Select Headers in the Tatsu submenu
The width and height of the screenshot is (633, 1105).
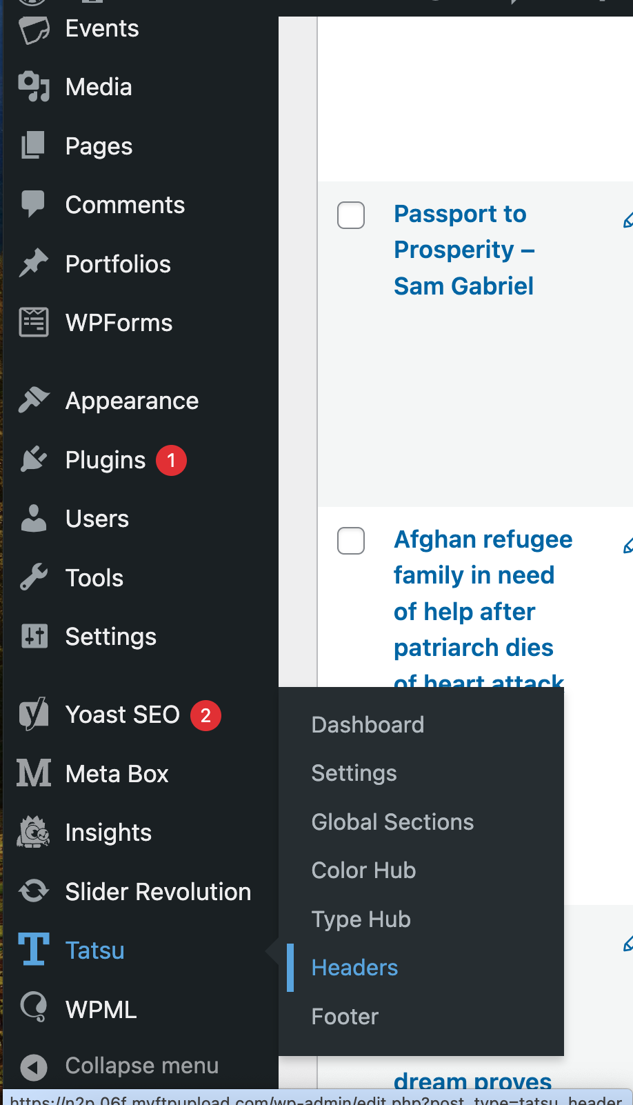click(x=355, y=968)
